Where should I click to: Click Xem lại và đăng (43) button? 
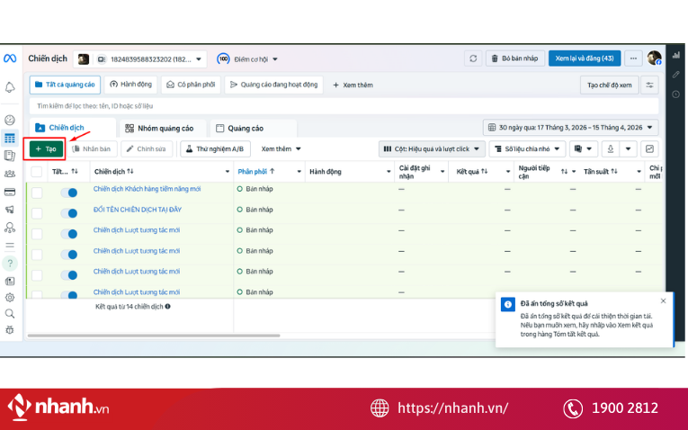(585, 58)
